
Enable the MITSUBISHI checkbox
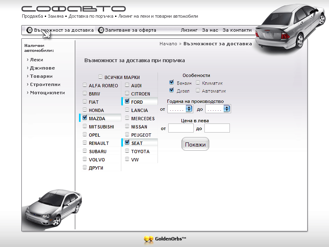(x=85, y=126)
